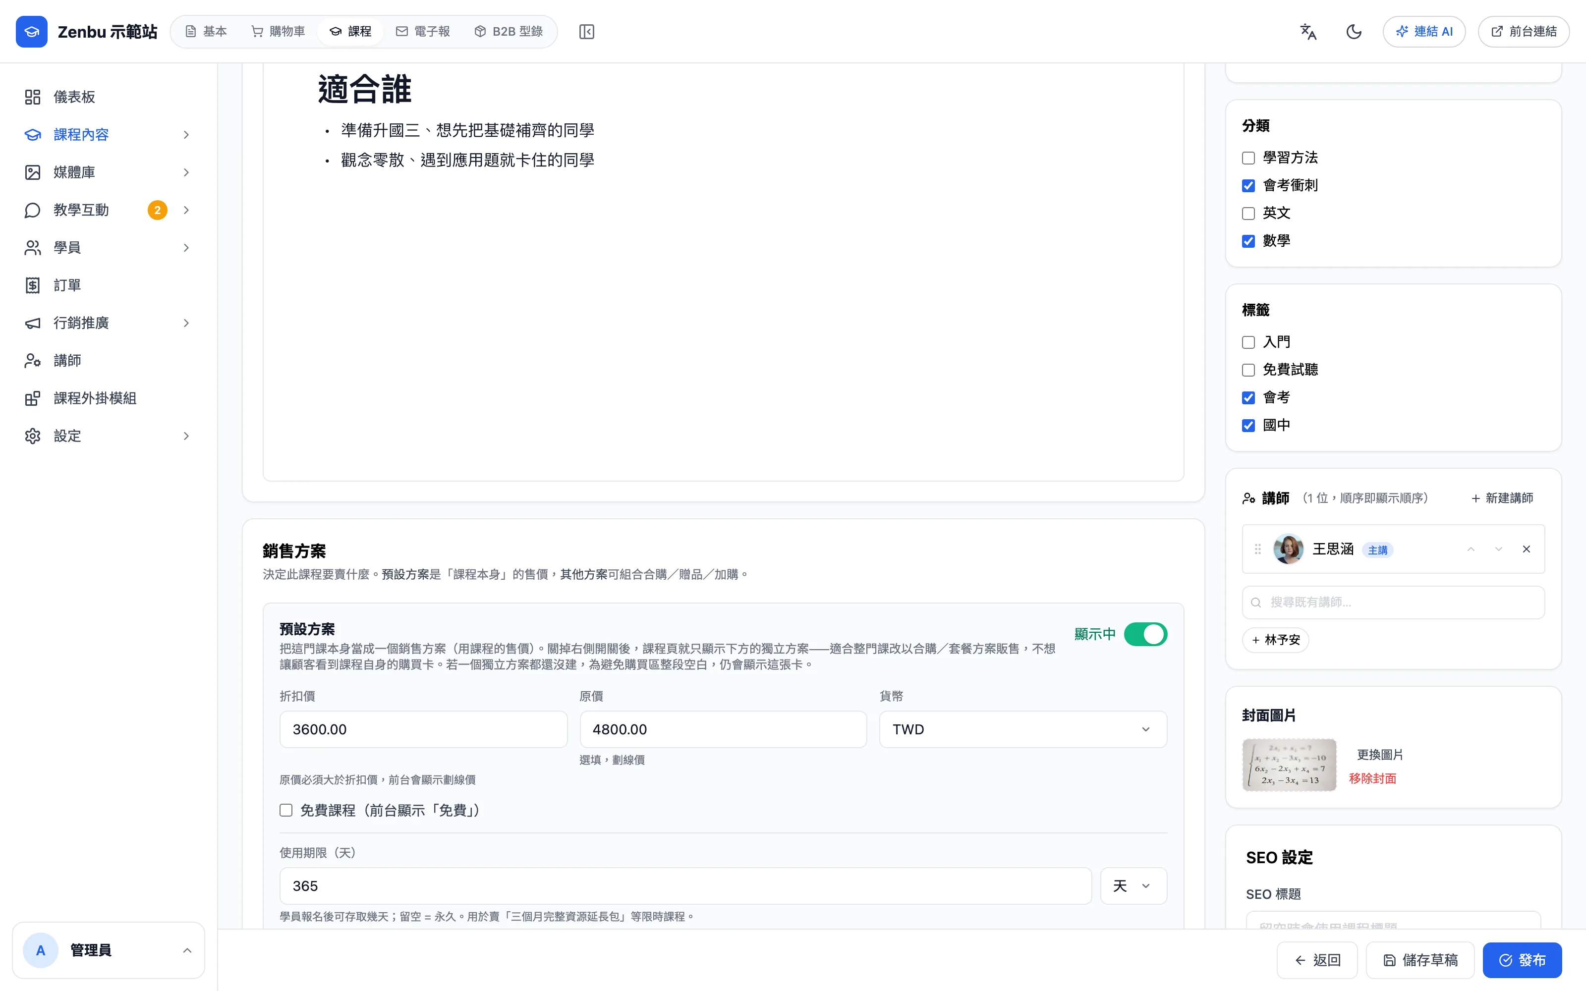Move instructor 王思涵 up with arrow

pyautogui.click(x=1471, y=549)
